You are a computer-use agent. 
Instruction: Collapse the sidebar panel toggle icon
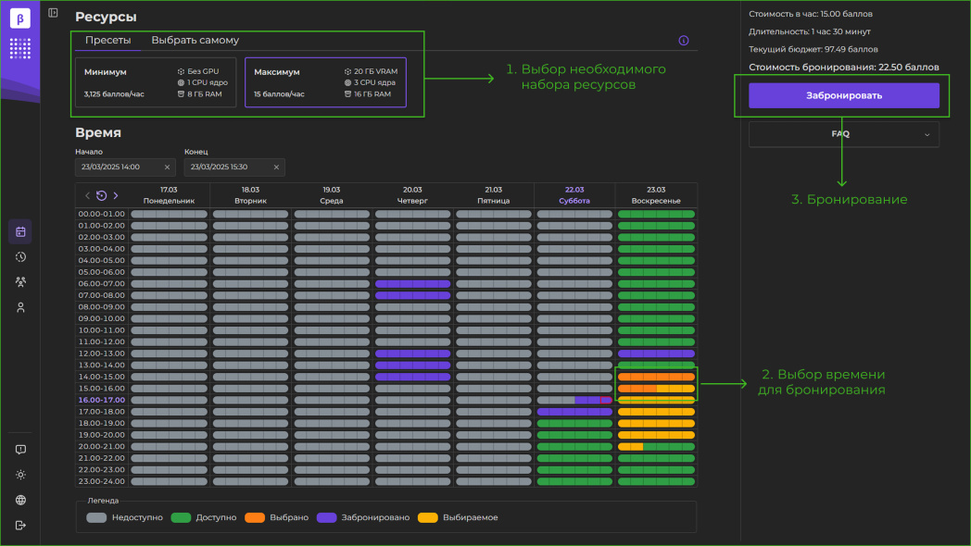[53, 13]
